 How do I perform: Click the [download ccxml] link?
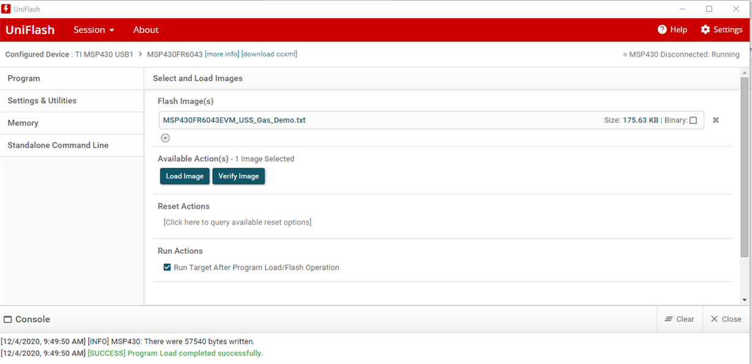(269, 54)
